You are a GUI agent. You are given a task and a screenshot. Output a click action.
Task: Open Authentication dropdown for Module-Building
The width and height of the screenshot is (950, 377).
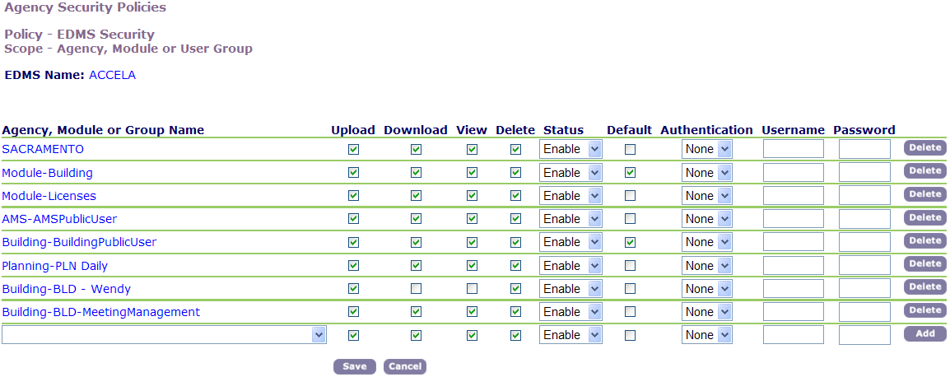tap(707, 173)
